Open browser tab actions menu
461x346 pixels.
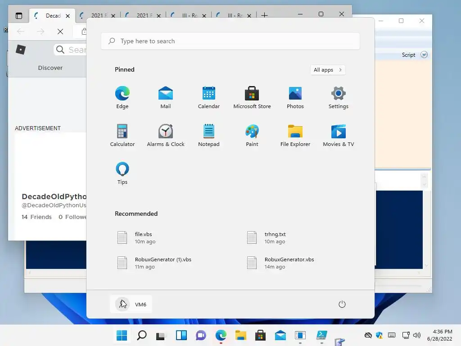[19, 16]
